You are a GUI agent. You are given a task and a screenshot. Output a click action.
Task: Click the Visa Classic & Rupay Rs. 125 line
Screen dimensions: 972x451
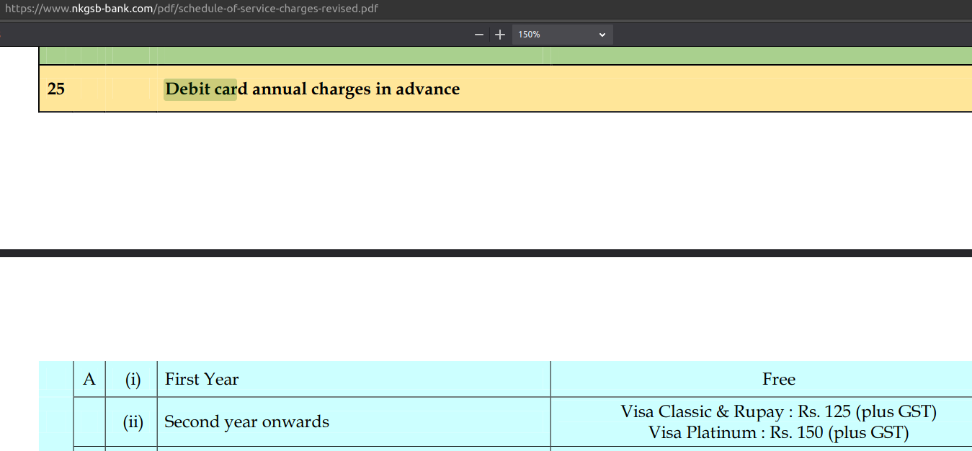coord(778,412)
